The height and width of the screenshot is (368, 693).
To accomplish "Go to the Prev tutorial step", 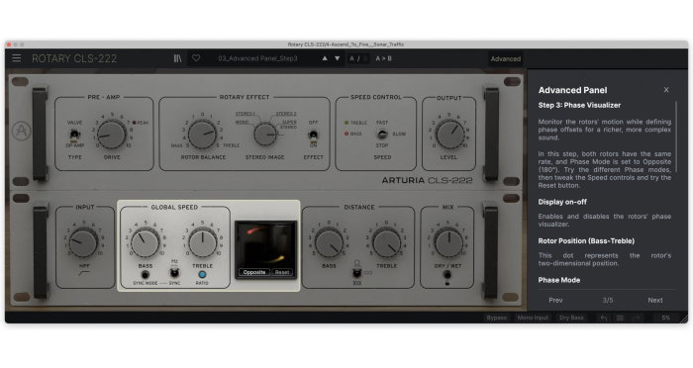I will tap(555, 300).
